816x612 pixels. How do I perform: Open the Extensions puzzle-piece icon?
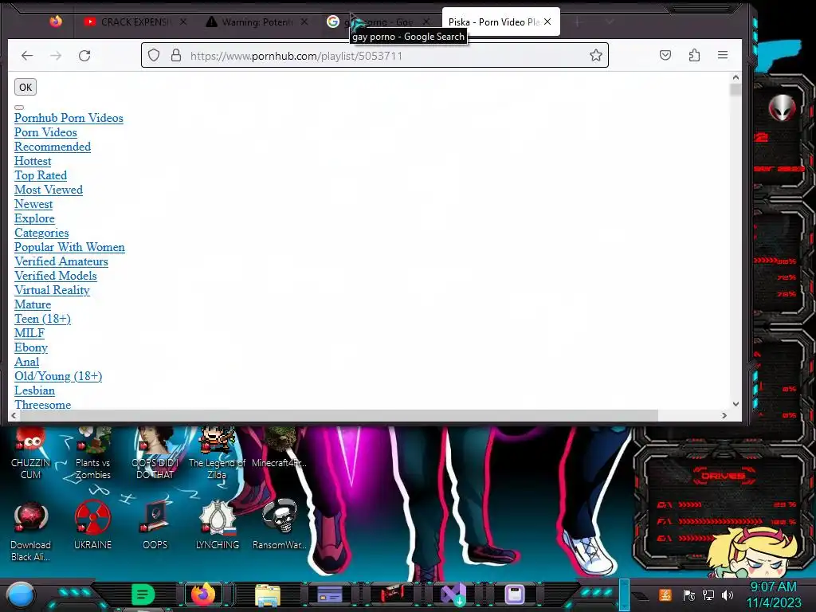tap(694, 55)
